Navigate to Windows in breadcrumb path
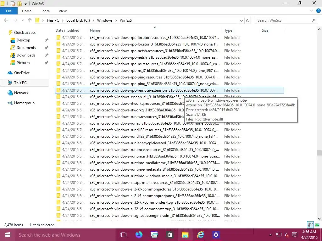 click(x=105, y=20)
